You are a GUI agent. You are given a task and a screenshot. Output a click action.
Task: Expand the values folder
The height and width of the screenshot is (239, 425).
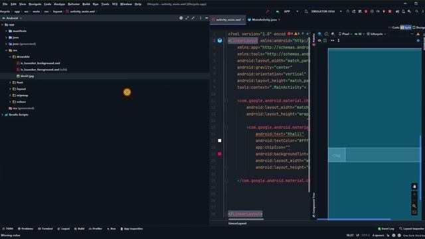(x=11, y=102)
